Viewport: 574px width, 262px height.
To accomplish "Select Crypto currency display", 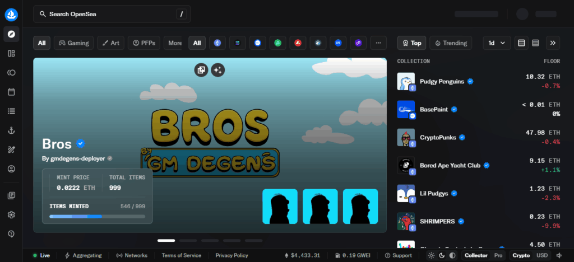I will point(521,255).
